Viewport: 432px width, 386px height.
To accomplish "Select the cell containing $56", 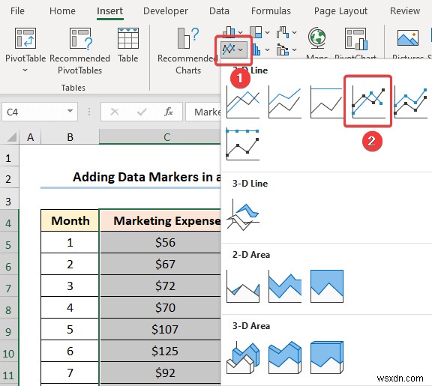I will point(160,242).
